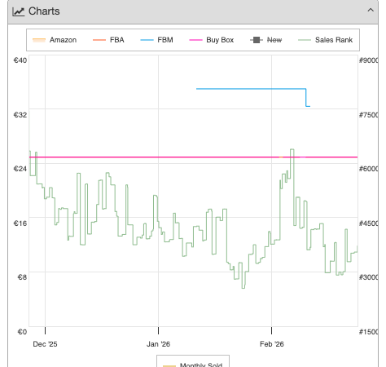Toggle the Monthly Sold legend entry
This screenshot has width=386, height=367.
tap(193, 365)
